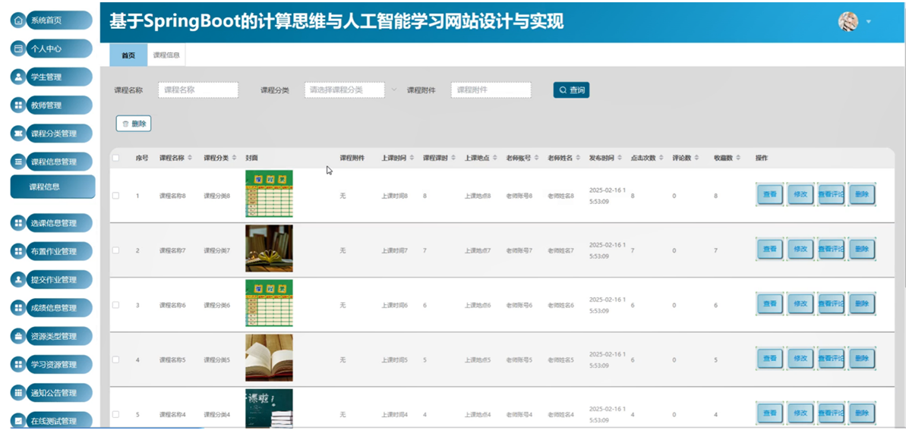
Task: Click the grid icon beside 布置作业管理
Action: pos(18,251)
